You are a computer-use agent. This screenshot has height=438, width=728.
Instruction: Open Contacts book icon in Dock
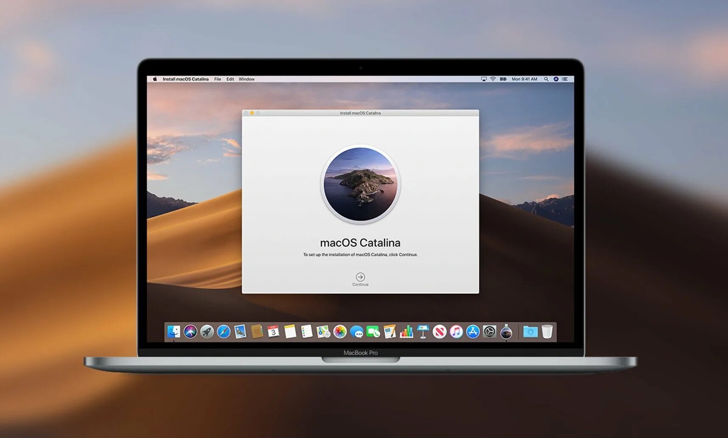pos(257,332)
